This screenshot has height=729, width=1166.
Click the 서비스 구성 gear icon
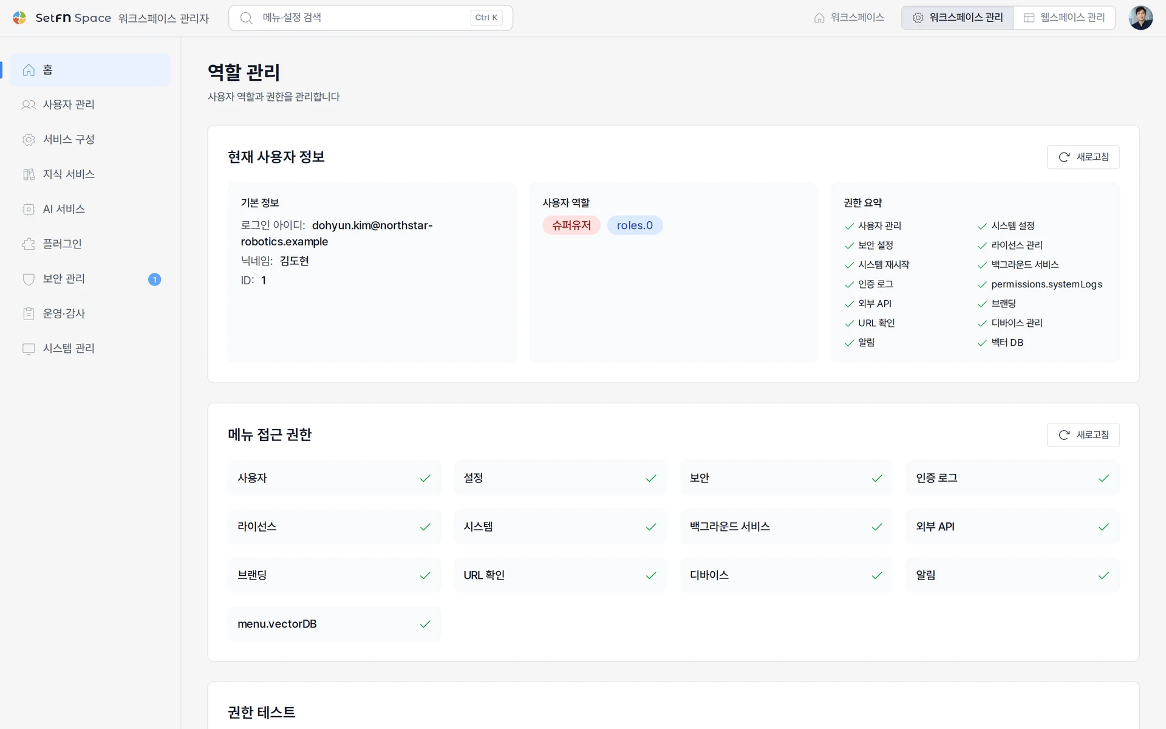pyautogui.click(x=29, y=139)
